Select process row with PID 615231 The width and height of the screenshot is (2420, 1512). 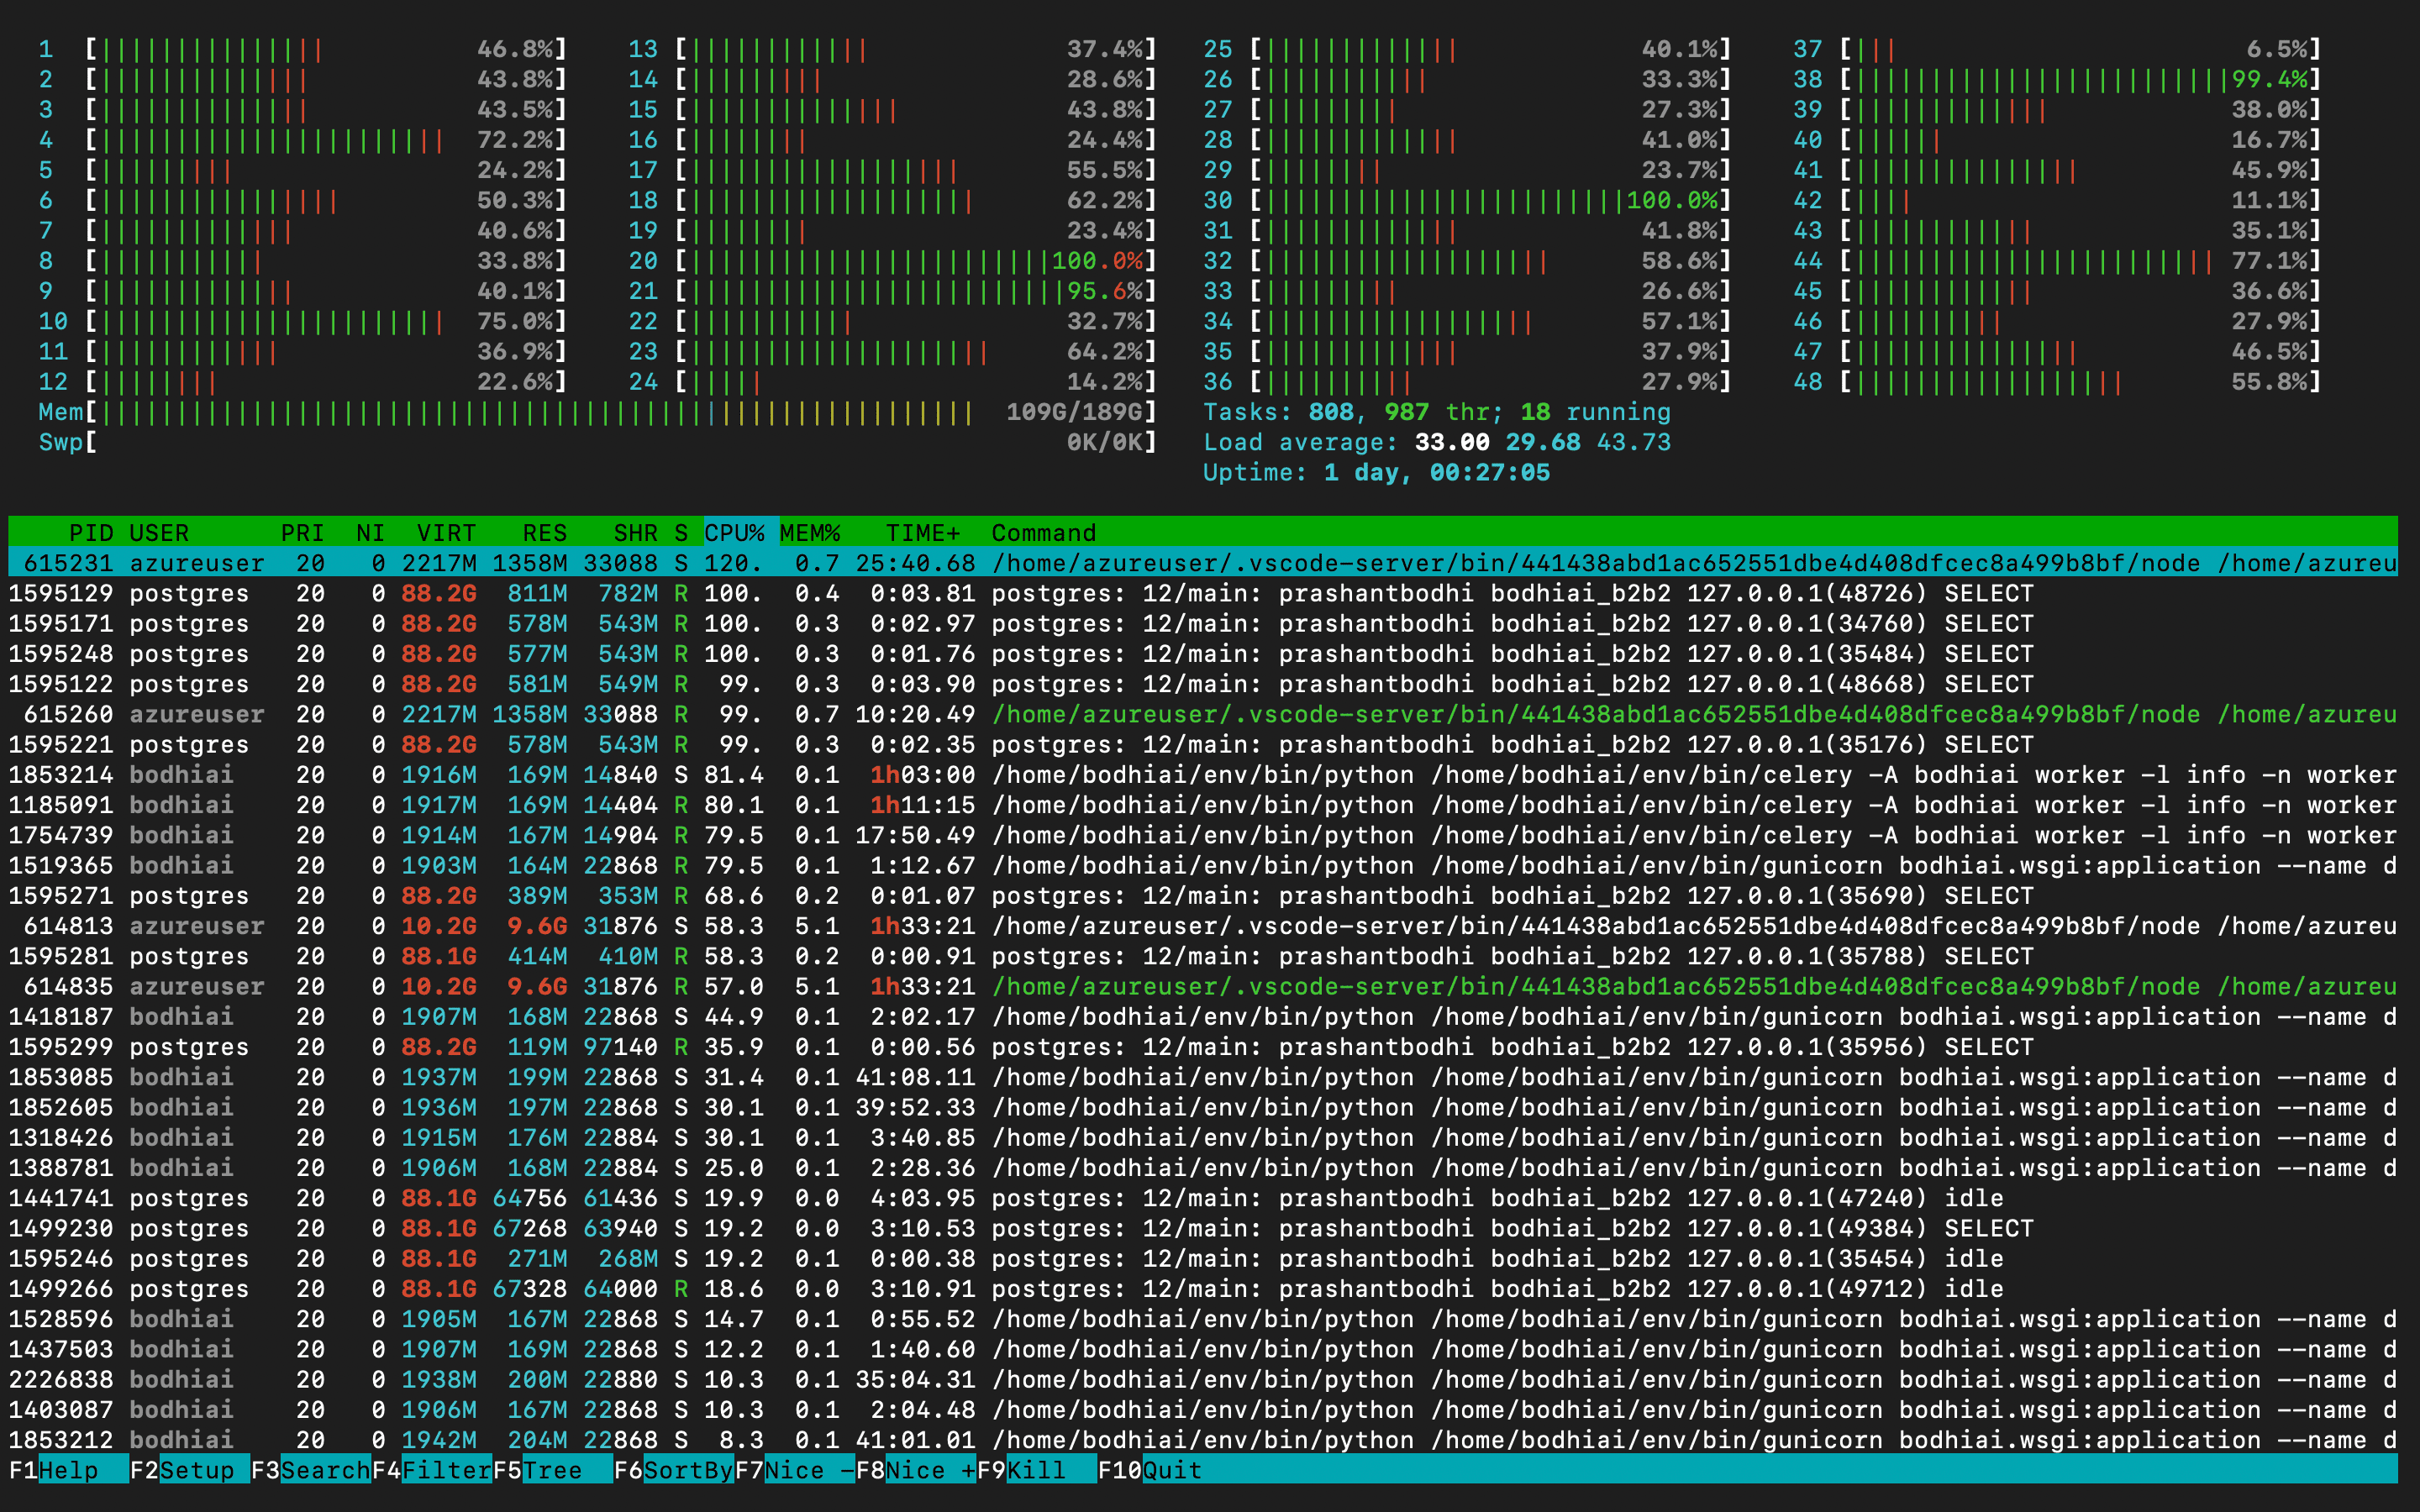pos(1203,563)
